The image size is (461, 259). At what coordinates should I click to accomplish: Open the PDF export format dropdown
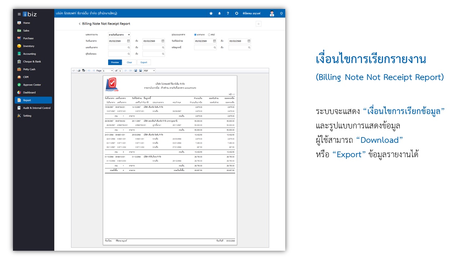[149, 71]
